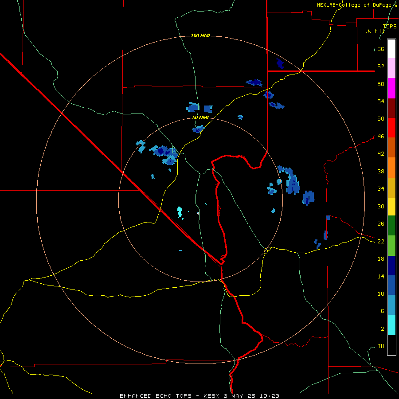The width and height of the screenshot is (399, 399).
Task: Click the light blue legend swatch
Action: [x=391, y=305]
